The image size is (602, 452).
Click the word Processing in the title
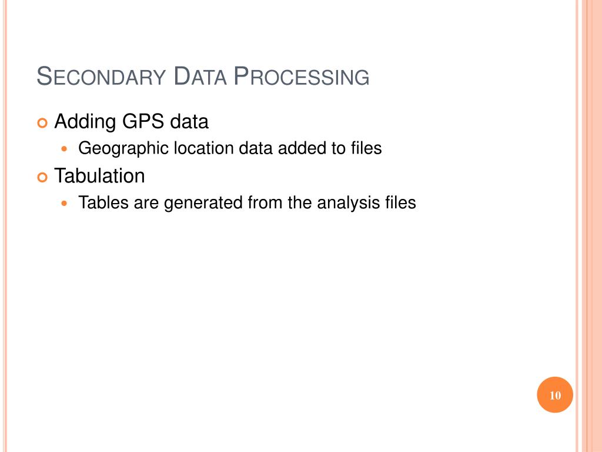302,76
